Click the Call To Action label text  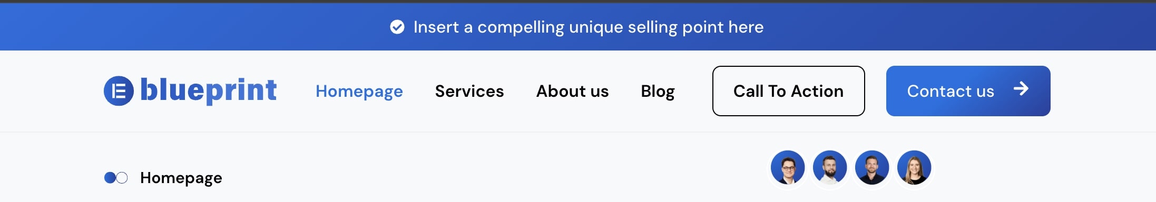coord(789,91)
